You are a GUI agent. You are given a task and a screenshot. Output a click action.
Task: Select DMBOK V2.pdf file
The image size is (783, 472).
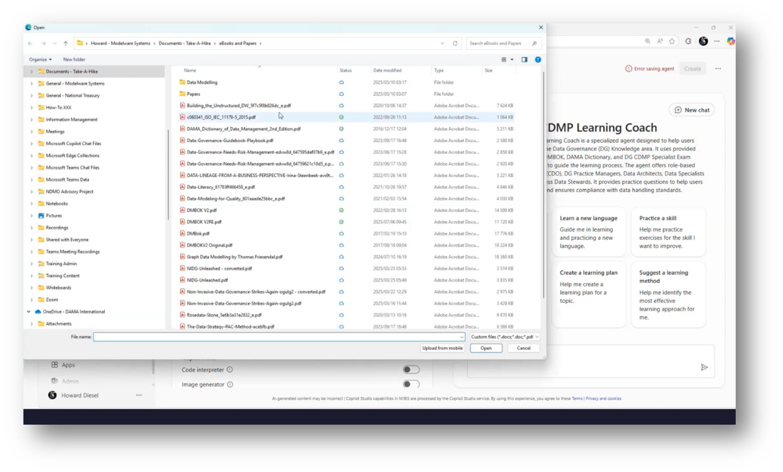pyautogui.click(x=202, y=210)
